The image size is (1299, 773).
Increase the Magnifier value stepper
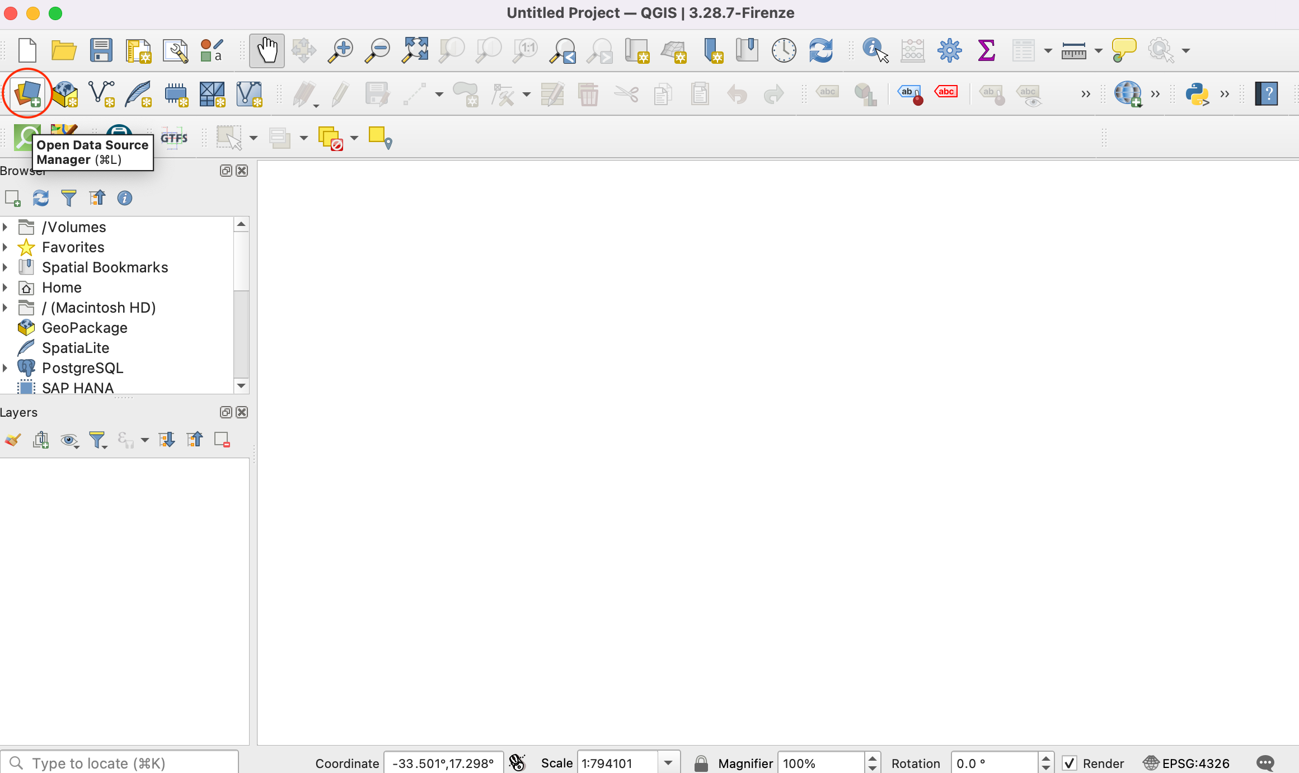pyautogui.click(x=872, y=758)
